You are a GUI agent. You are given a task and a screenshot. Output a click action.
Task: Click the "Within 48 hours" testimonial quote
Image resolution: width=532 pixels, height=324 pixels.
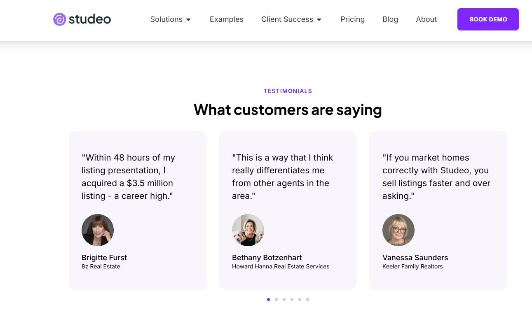(128, 177)
